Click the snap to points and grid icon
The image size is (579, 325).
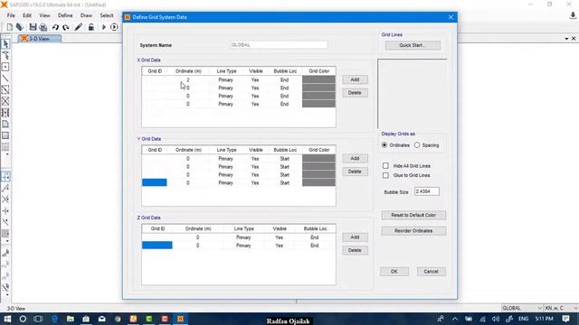5,176
